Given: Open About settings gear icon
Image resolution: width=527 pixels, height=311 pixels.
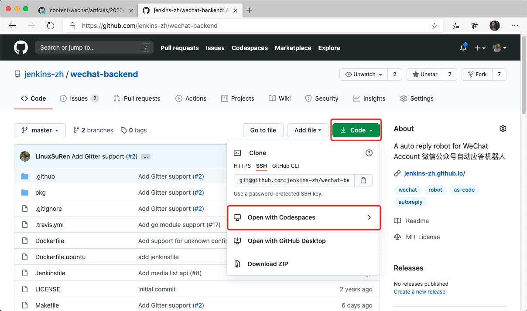Looking at the screenshot, I should 503,128.
